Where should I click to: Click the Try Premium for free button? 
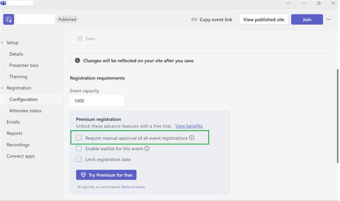click(x=106, y=175)
